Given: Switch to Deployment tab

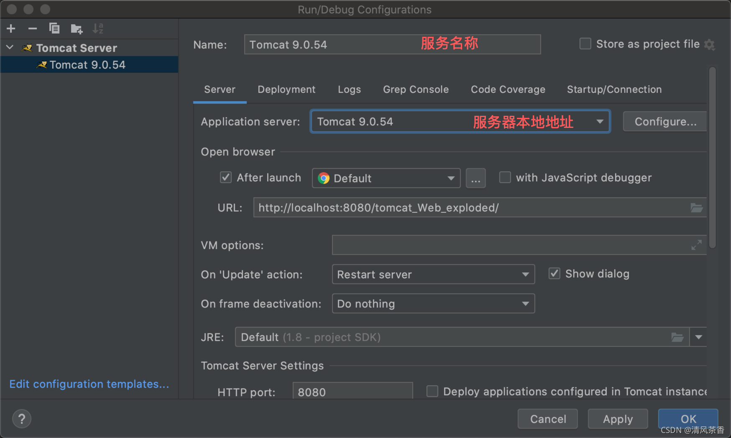Looking at the screenshot, I should (286, 89).
